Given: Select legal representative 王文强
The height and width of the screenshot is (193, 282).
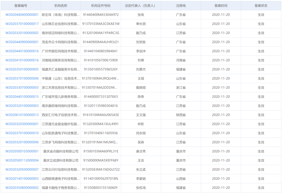Looking at the screenshot, I should (141, 115).
